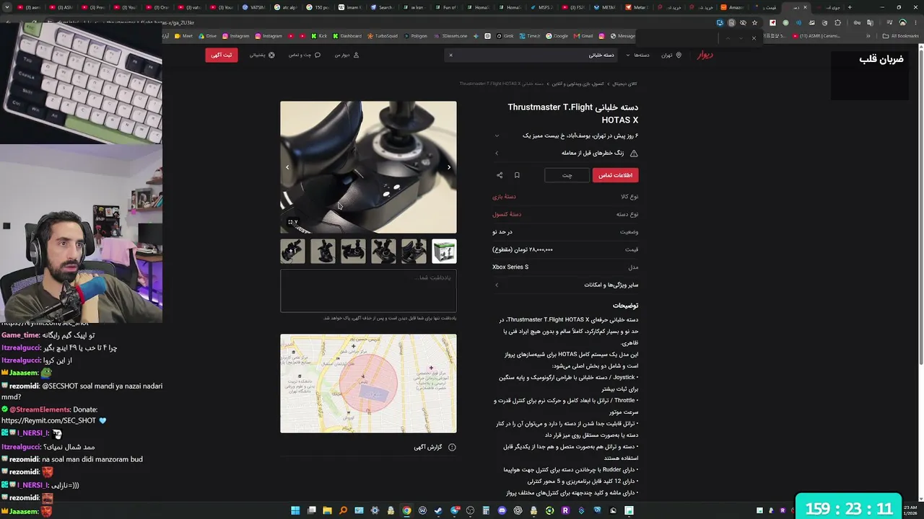Click the red console controller type link

pyautogui.click(x=507, y=214)
